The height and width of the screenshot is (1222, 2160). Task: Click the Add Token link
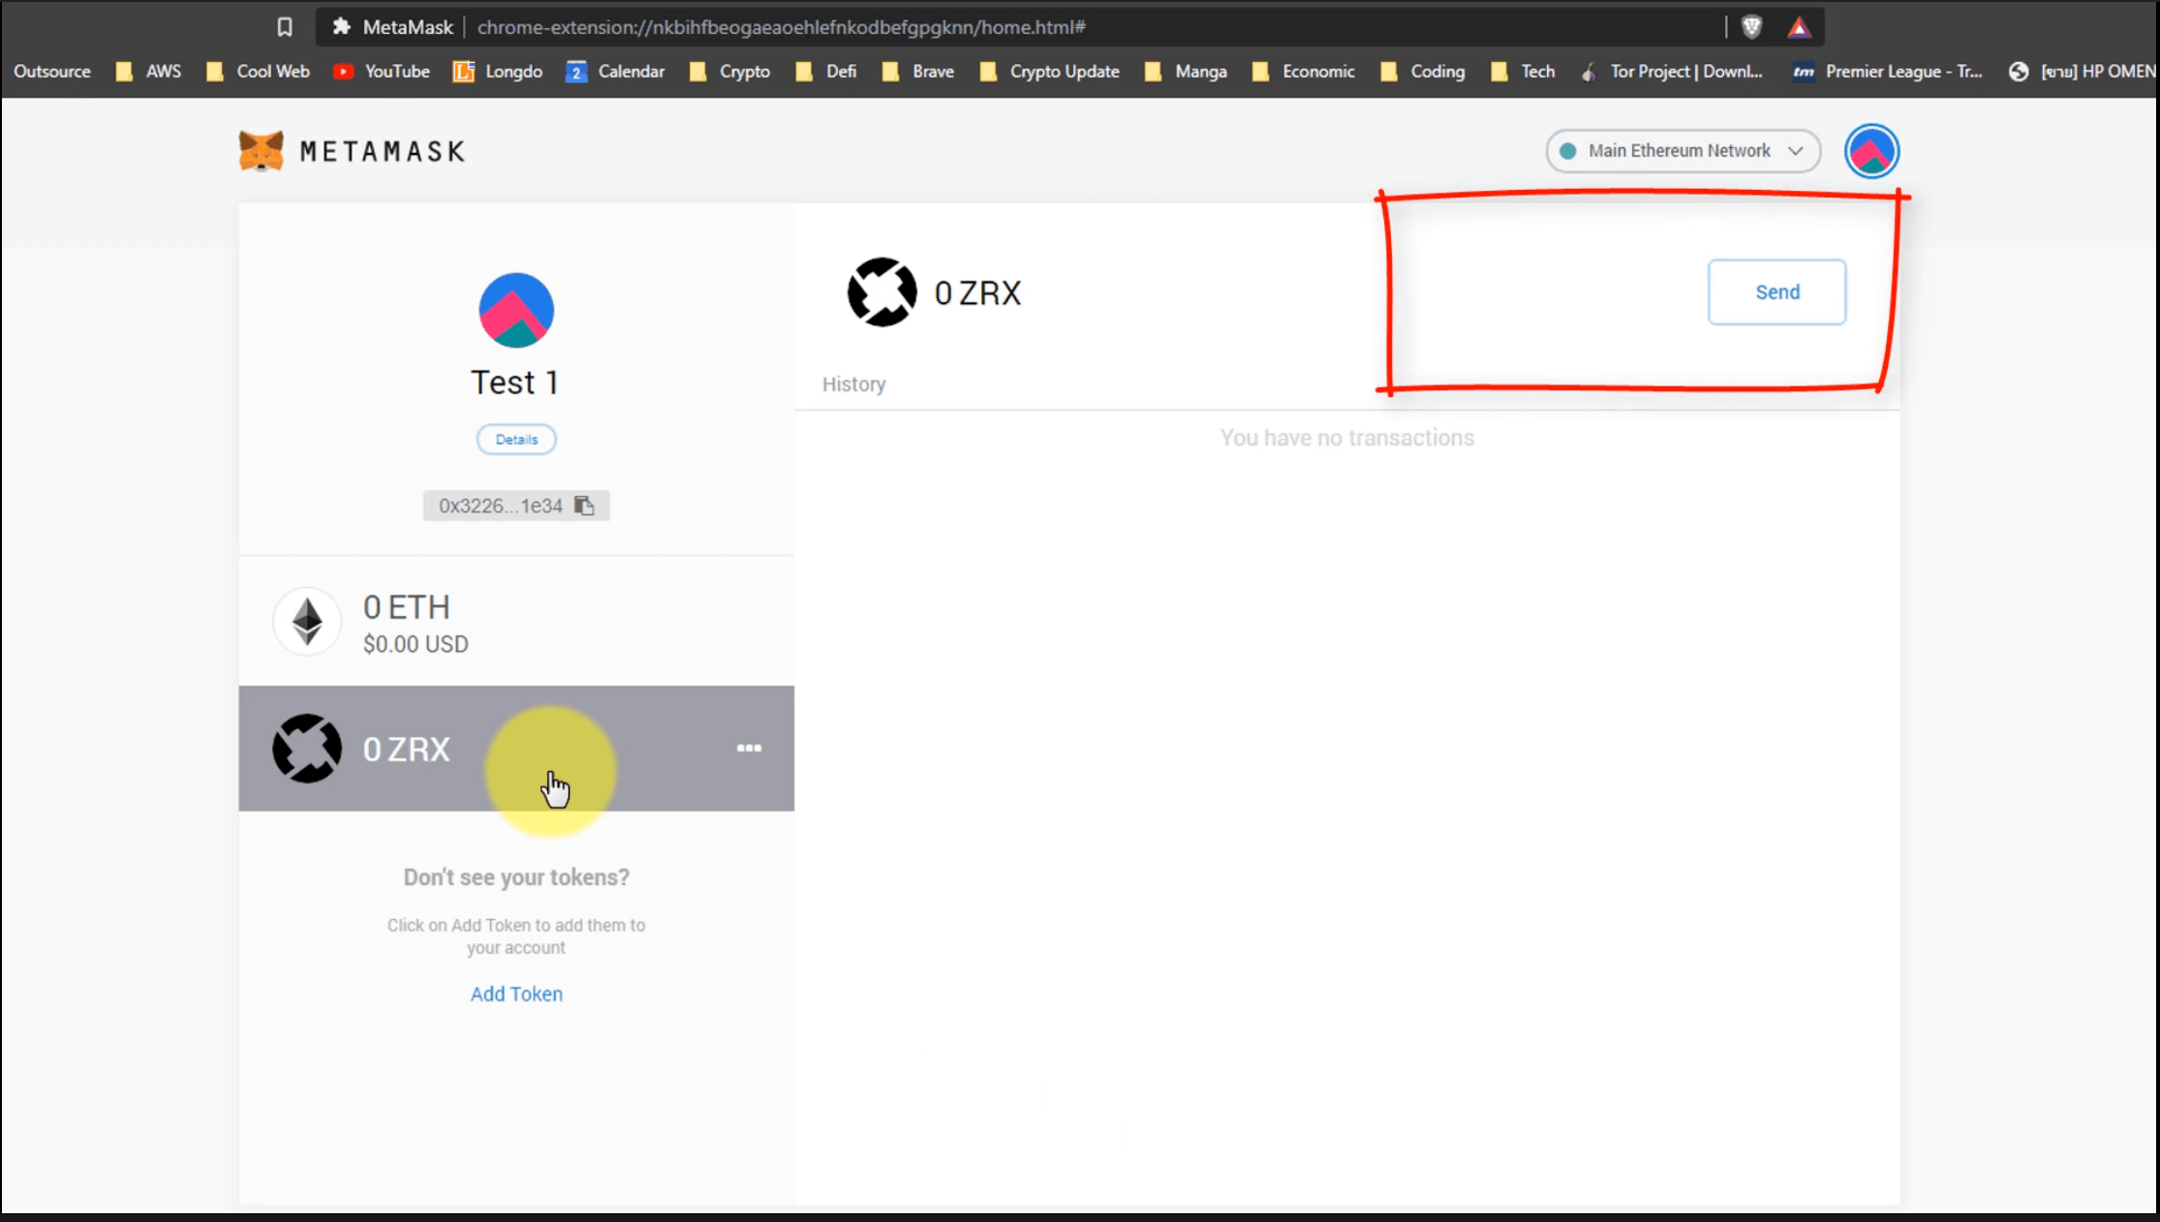516,993
